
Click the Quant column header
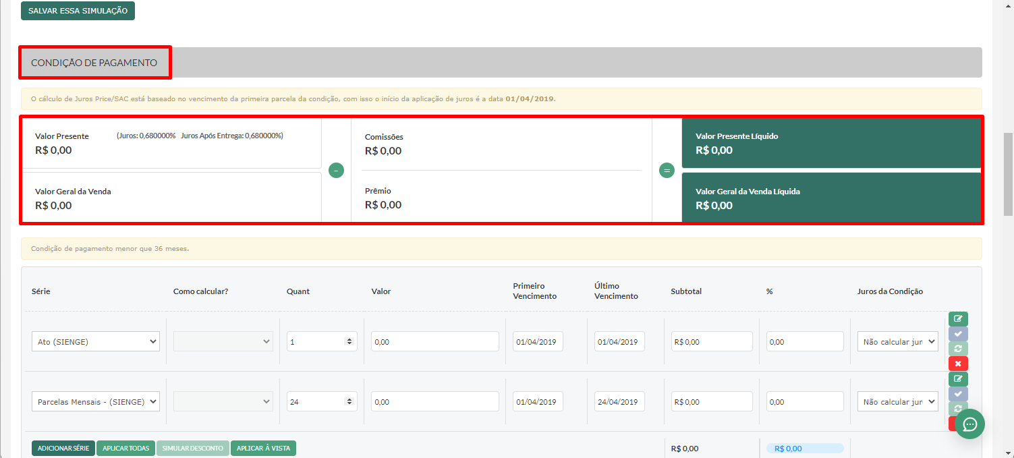pos(298,291)
